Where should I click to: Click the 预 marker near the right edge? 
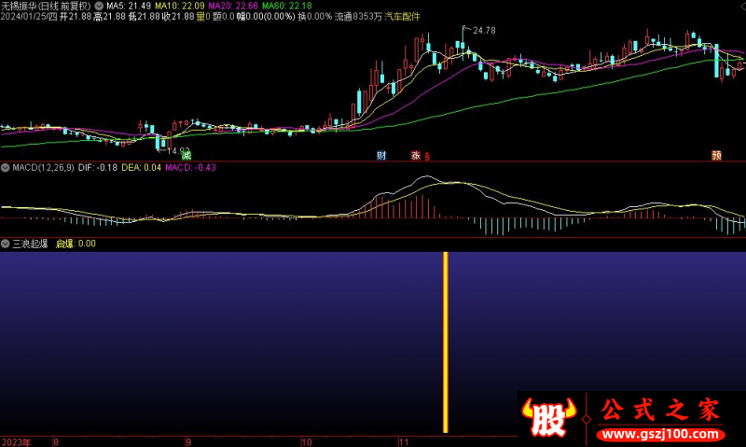pyautogui.click(x=716, y=155)
